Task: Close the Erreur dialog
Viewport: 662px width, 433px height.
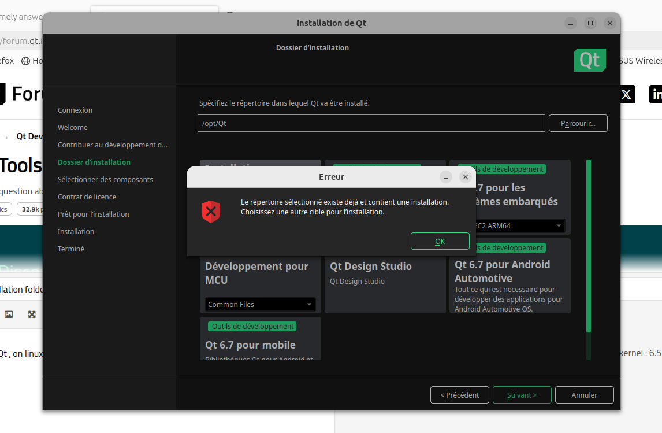Action: [465, 177]
